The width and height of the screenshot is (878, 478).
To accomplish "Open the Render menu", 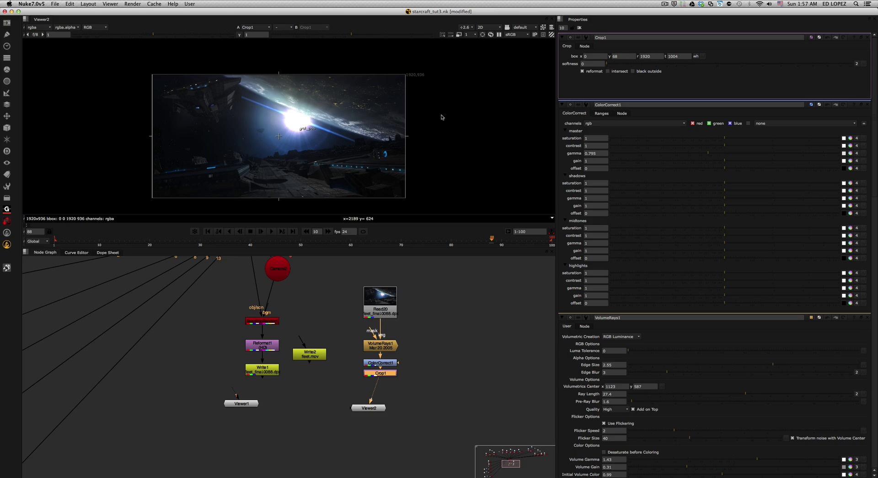I will click(x=133, y=4).
